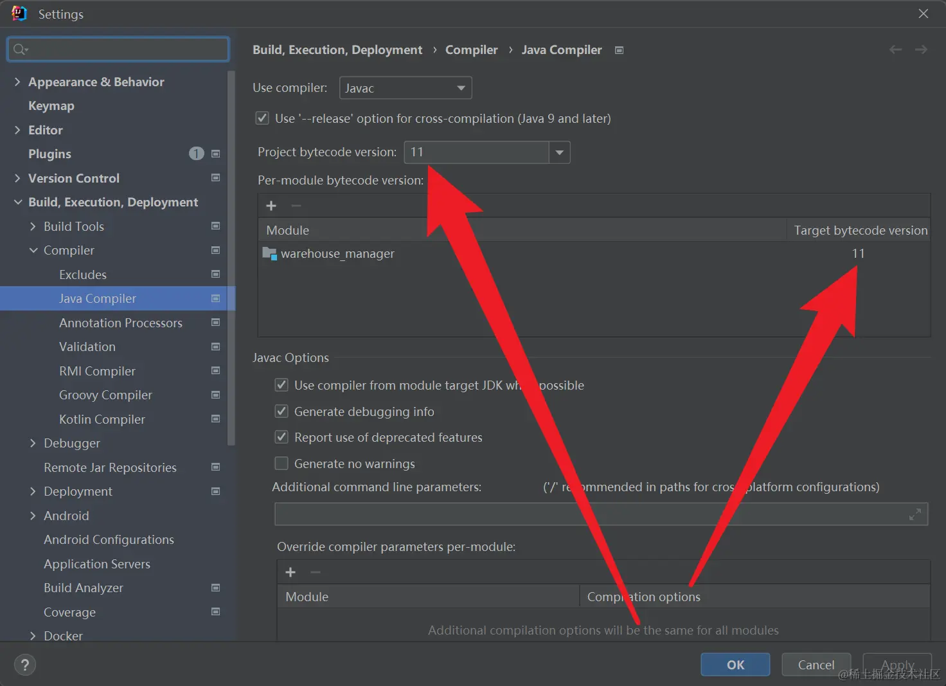Viewport: 946px width, 686px height.
Task: Click the project-level settings icon beside Plugins
Action: [216, 154]
